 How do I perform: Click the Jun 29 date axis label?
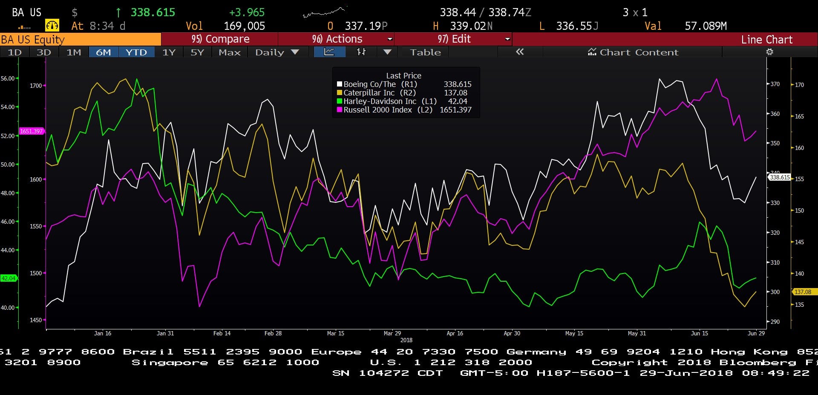pos(756,333)
